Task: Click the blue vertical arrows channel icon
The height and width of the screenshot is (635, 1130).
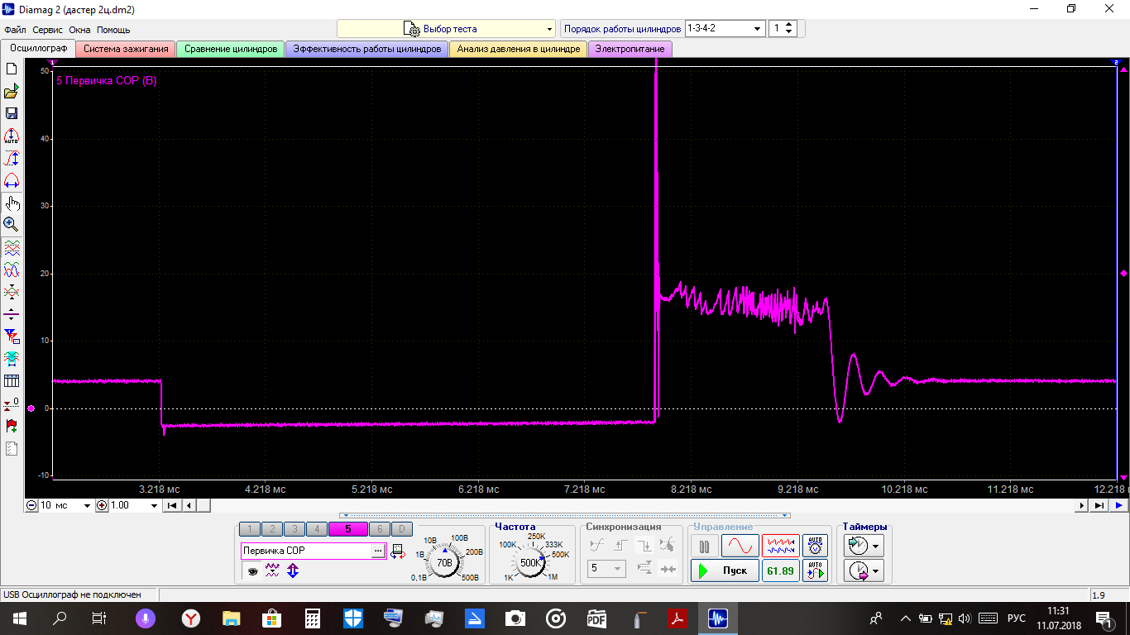Action: tap(293, 571)
